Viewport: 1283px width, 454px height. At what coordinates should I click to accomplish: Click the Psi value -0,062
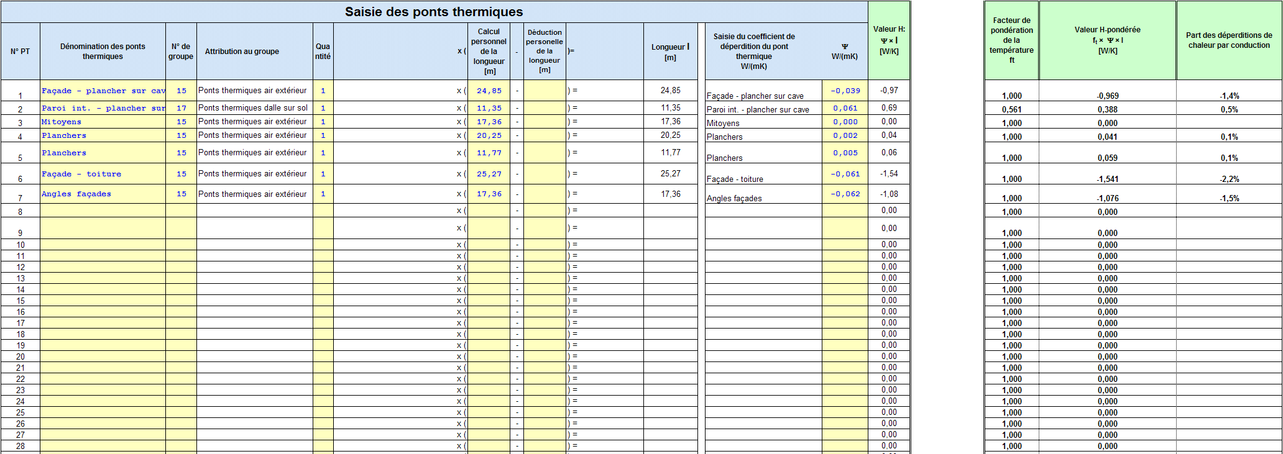(845, 194)
